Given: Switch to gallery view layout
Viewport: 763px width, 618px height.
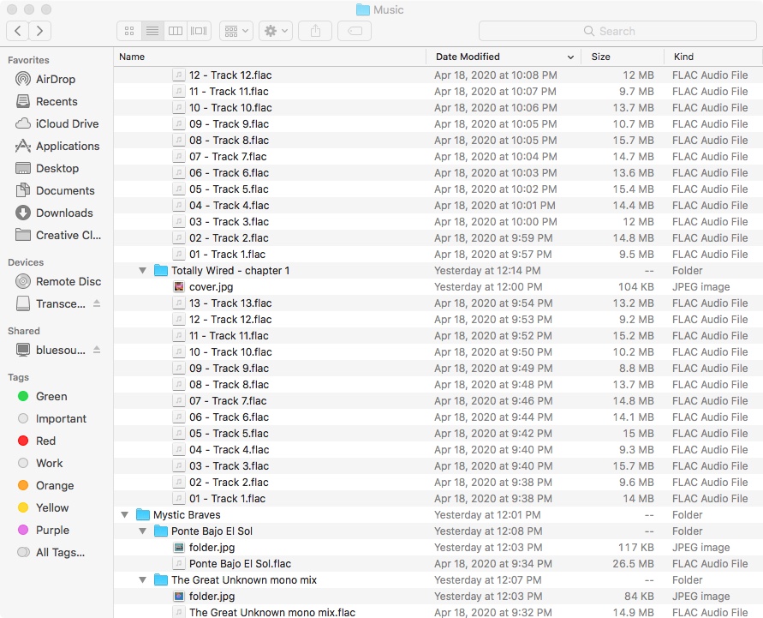Looking at the screenshot, I should click(x=199, y=31).
